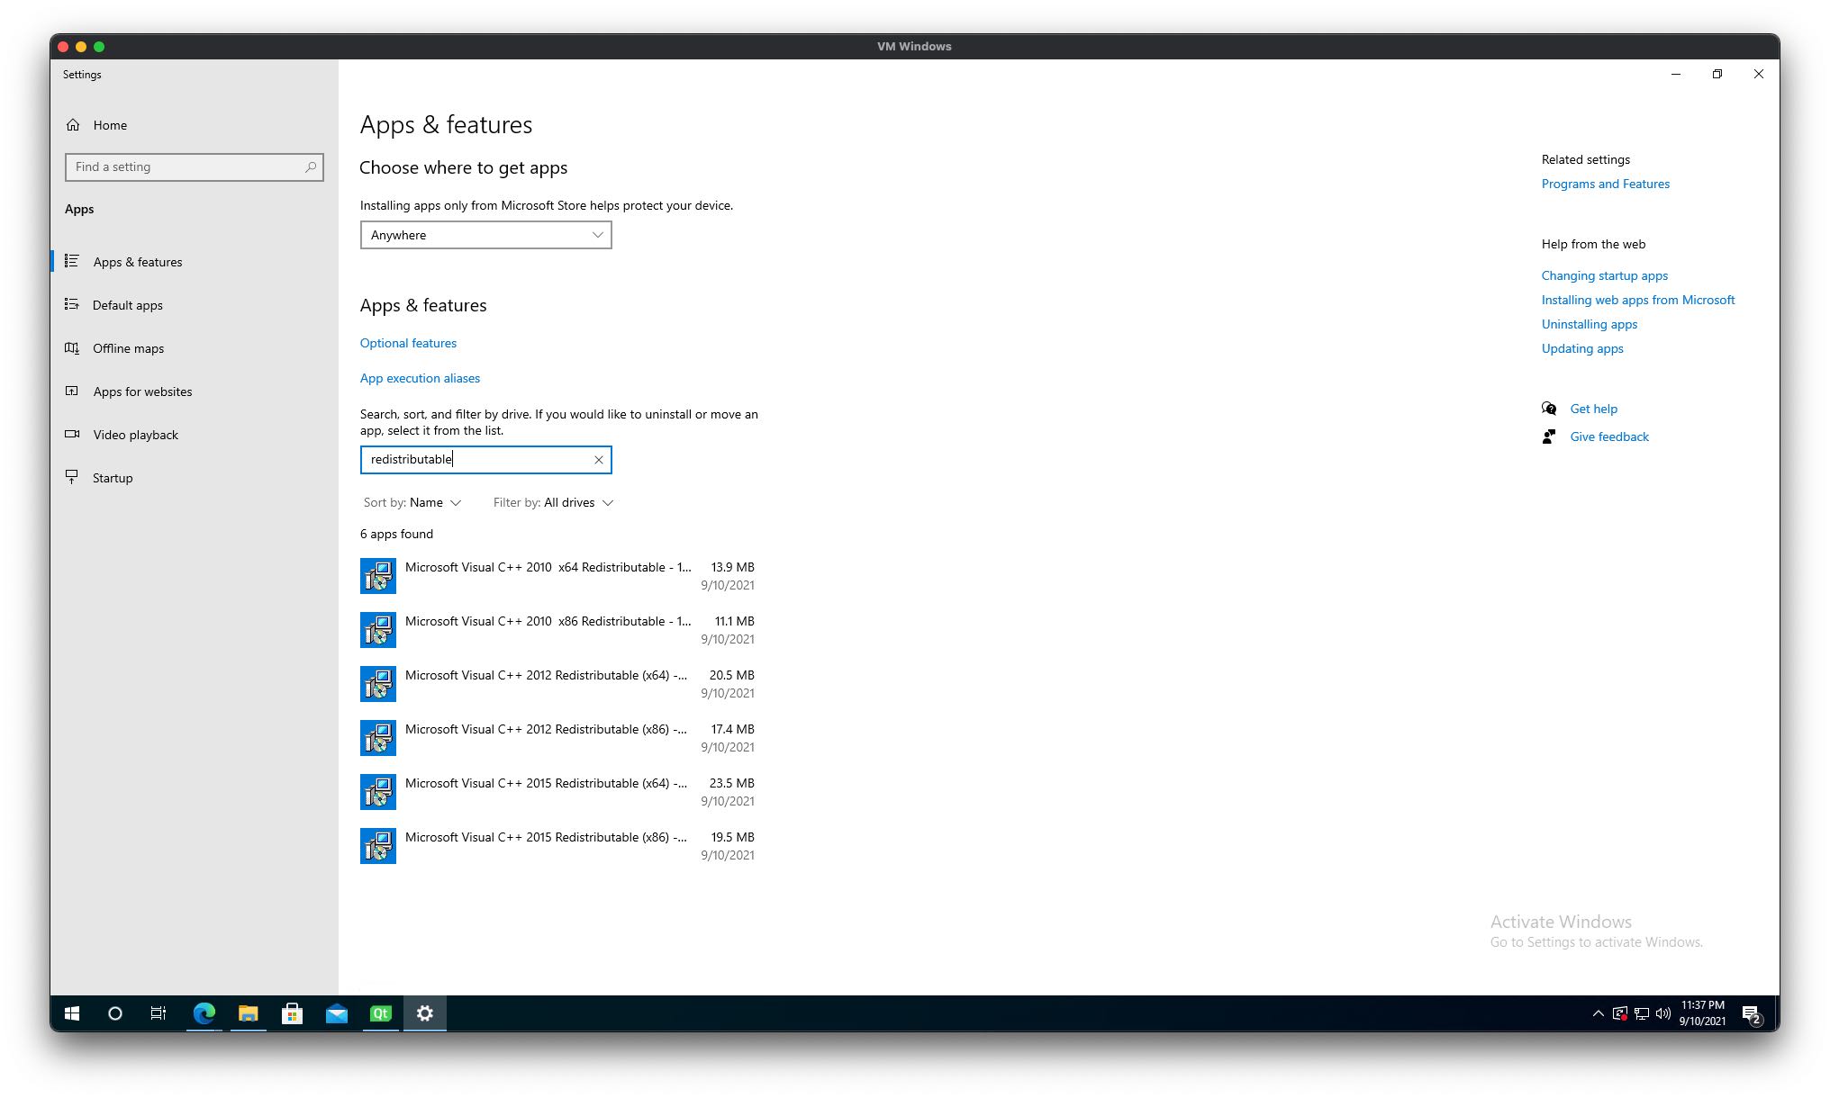Select Visual C++ 2012 (x64) Redistributable icon
Image resolution: width=1830 pixels, height=1098 pixels.
[x=378, y=684]
